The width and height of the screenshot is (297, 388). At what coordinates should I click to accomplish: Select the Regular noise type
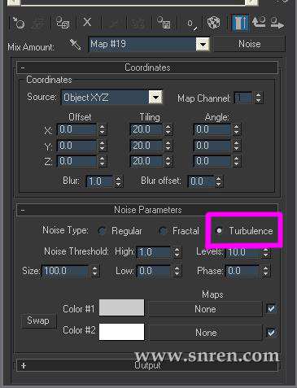coord(102,231)
